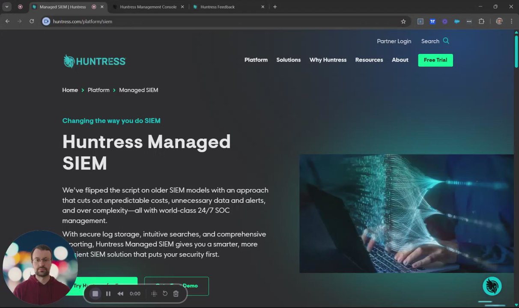Viewport: 519px width, 308px height.
Task: Click the Managed SIEM breadcrumb
Action: point(139,90)
